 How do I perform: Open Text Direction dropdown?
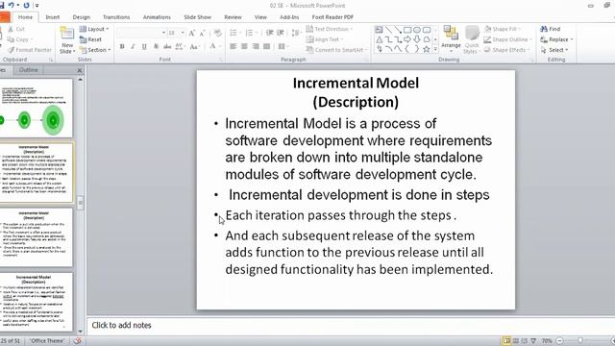330,29
